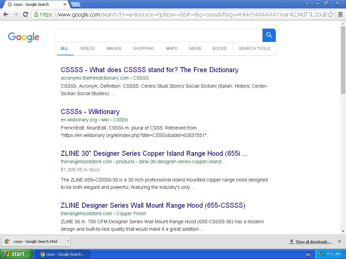
Task: Select the ALL results tab
Action: (x=65, y=49)
